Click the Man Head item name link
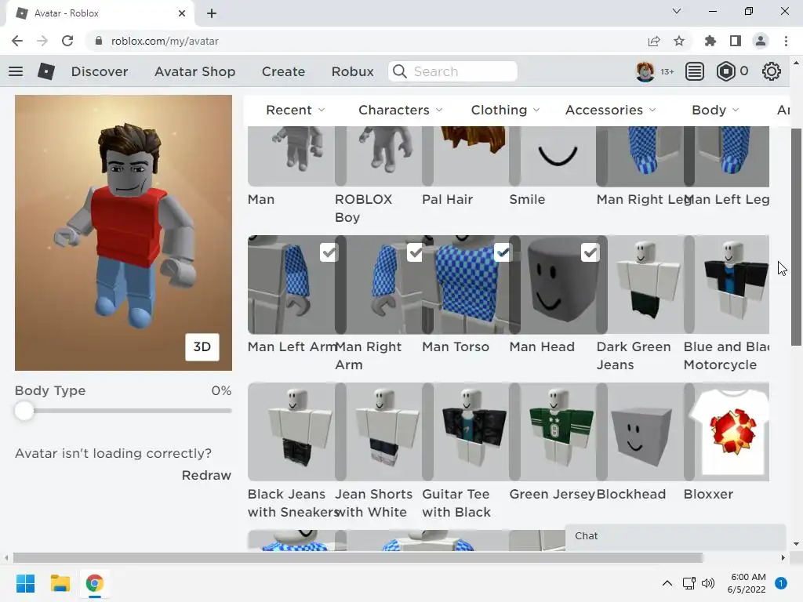The image size is (803, 602). (x=543, y=346)
